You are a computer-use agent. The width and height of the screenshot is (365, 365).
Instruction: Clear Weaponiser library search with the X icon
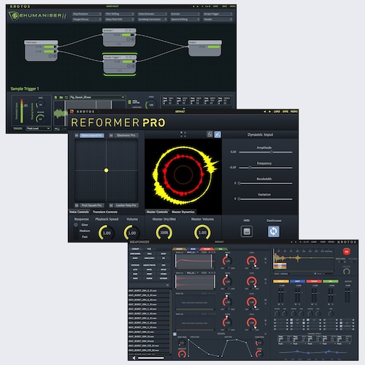(167, 285)
